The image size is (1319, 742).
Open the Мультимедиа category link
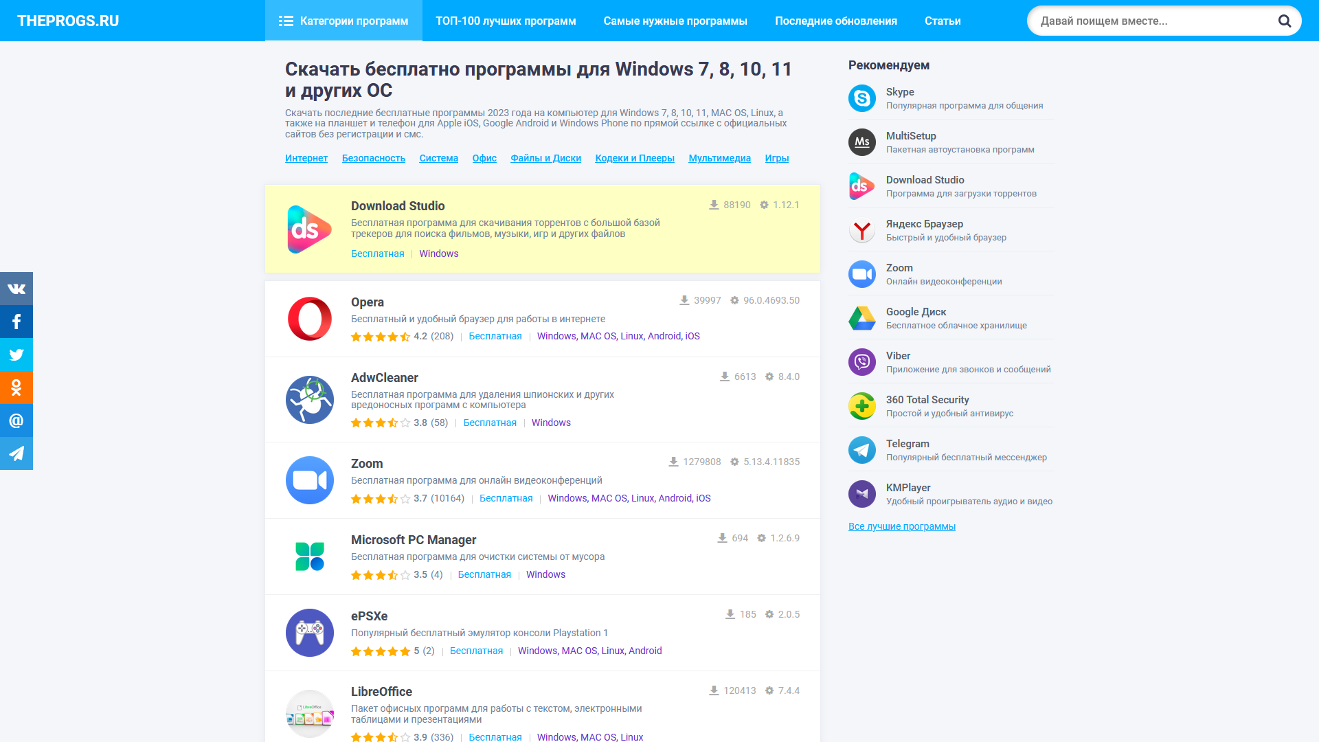click(720, 158)
